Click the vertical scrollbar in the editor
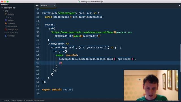The height and width of the screenshot is (102, 181). (180, 58)
